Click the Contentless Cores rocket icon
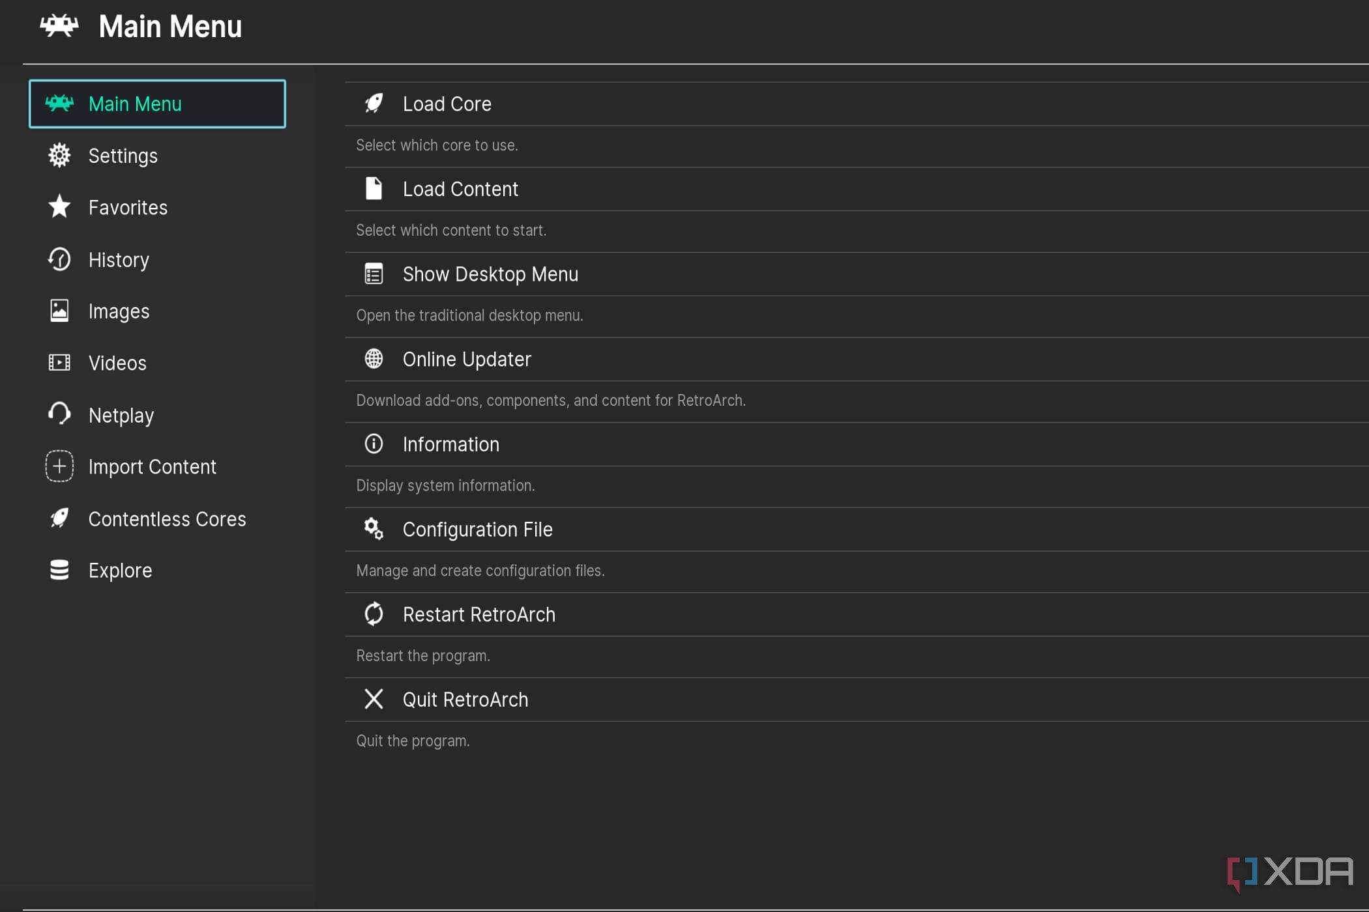Viewport: 1369px width, 912px height. click(59, 519)
